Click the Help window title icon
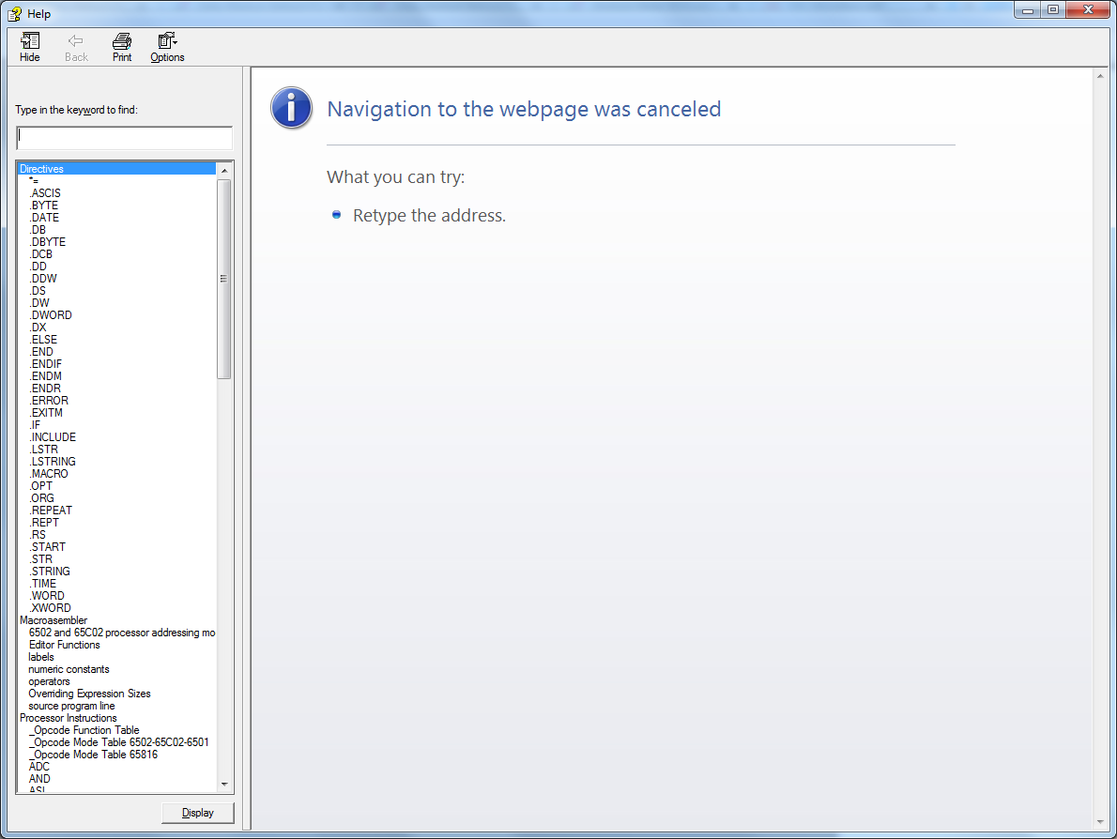The width and height of the screenshot is (1117, 839). [15, 14]
